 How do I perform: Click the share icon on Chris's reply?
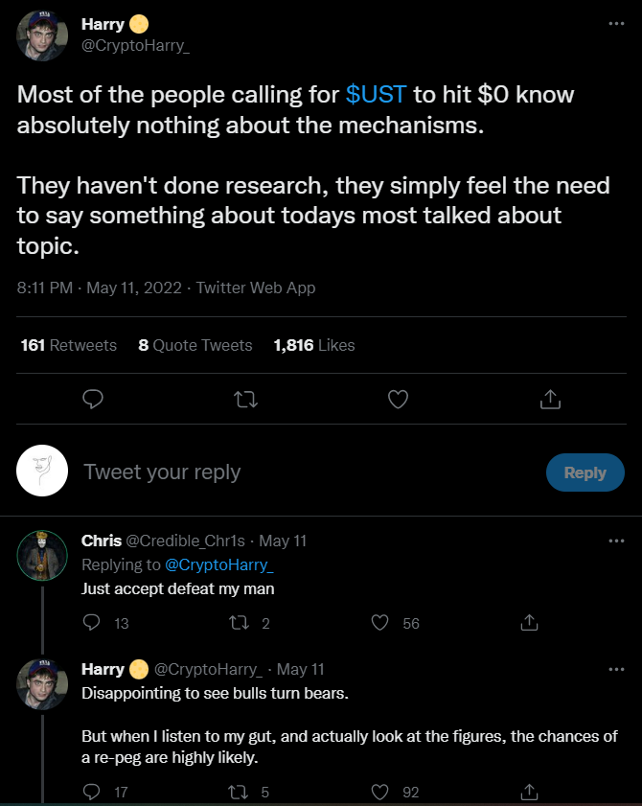coord(529,623)
